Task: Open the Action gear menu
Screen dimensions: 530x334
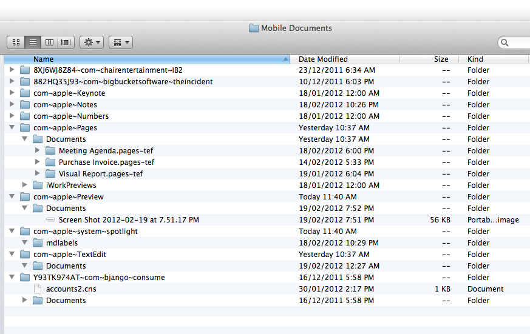Action: click(92, 42)
